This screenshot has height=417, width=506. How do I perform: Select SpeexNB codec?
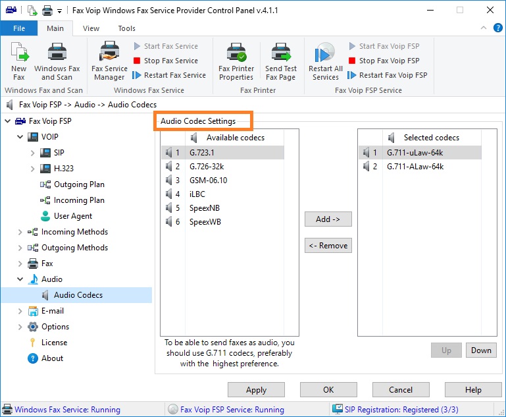[x=222, y=208]
